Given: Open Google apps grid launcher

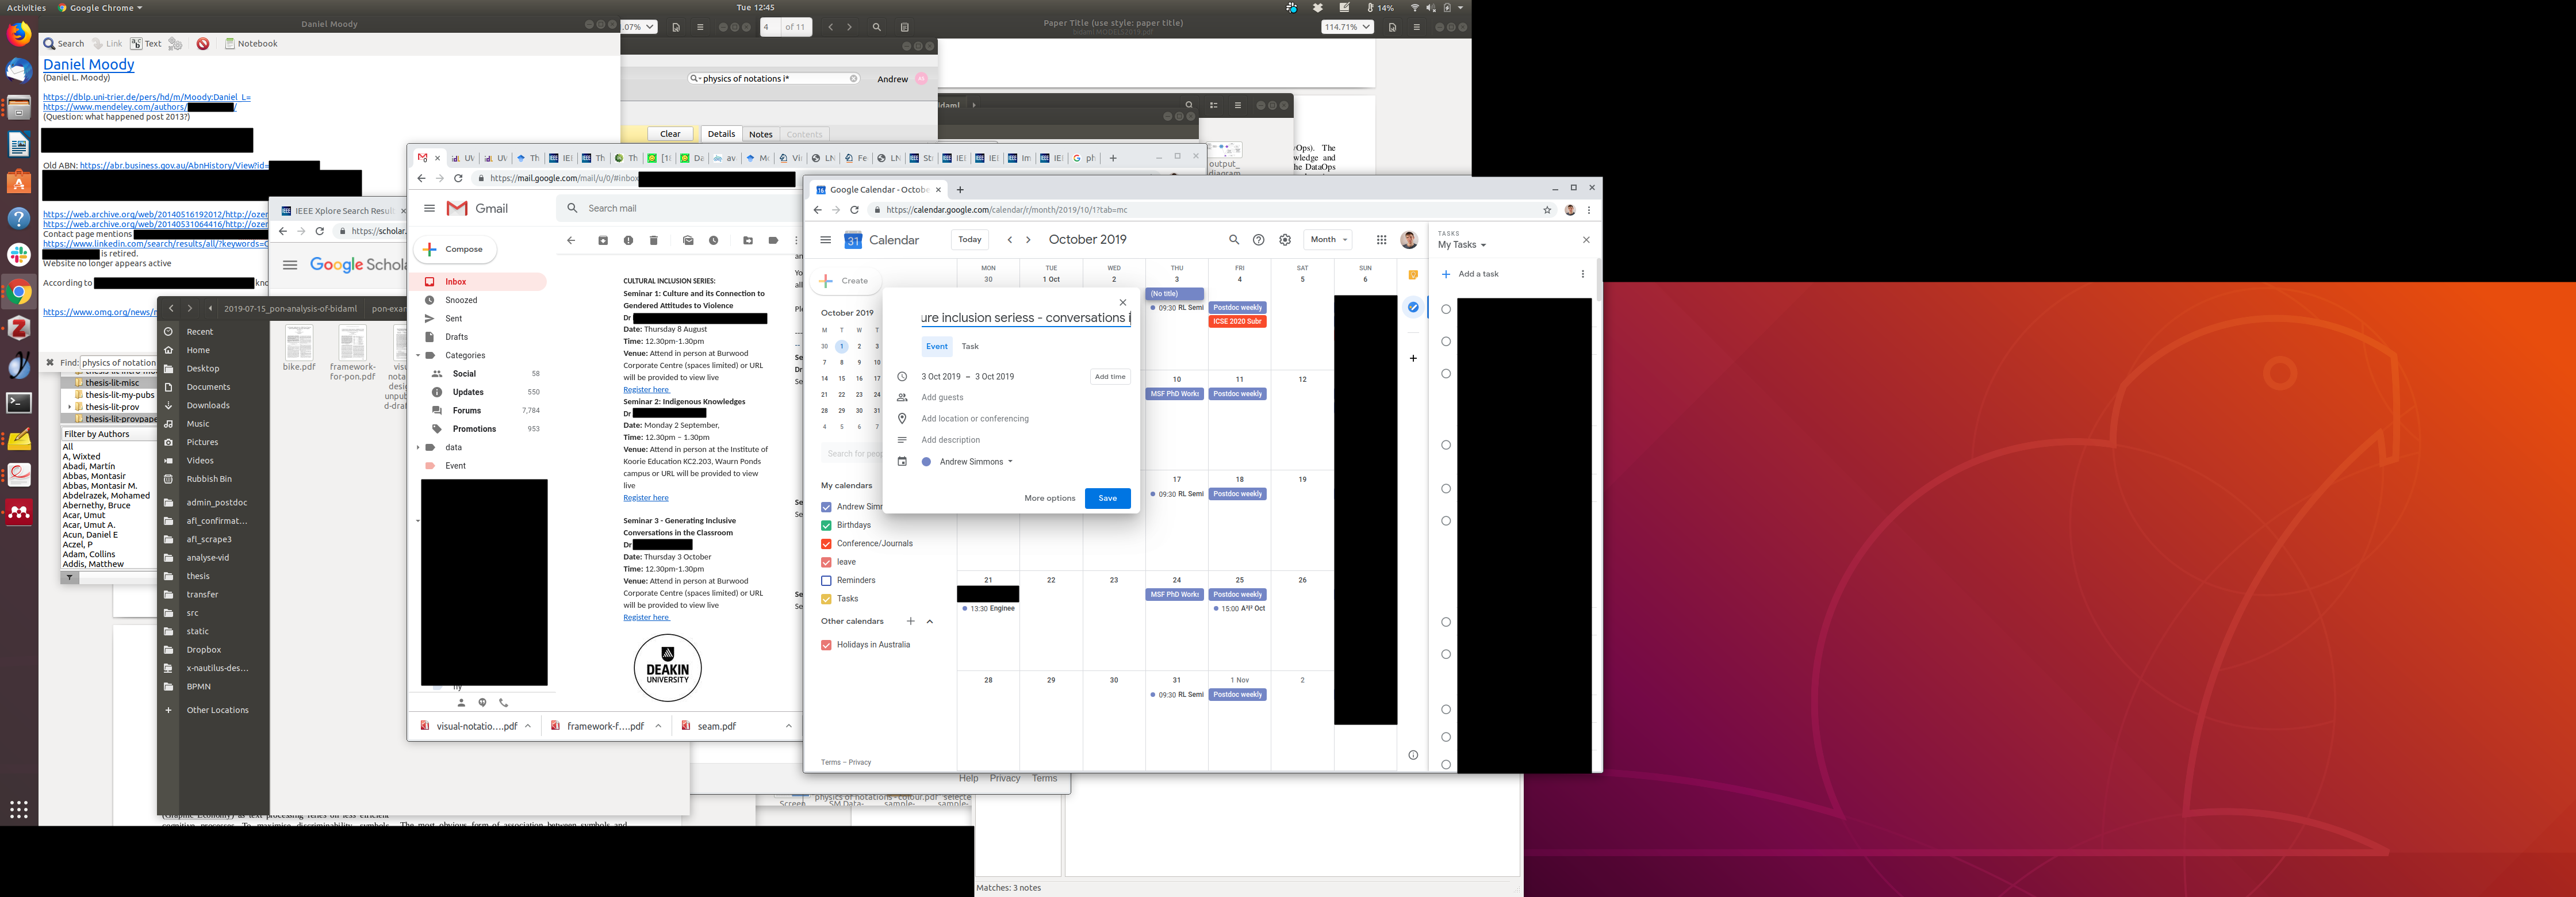Looking at the screenshot, I should coord(1381,240).
